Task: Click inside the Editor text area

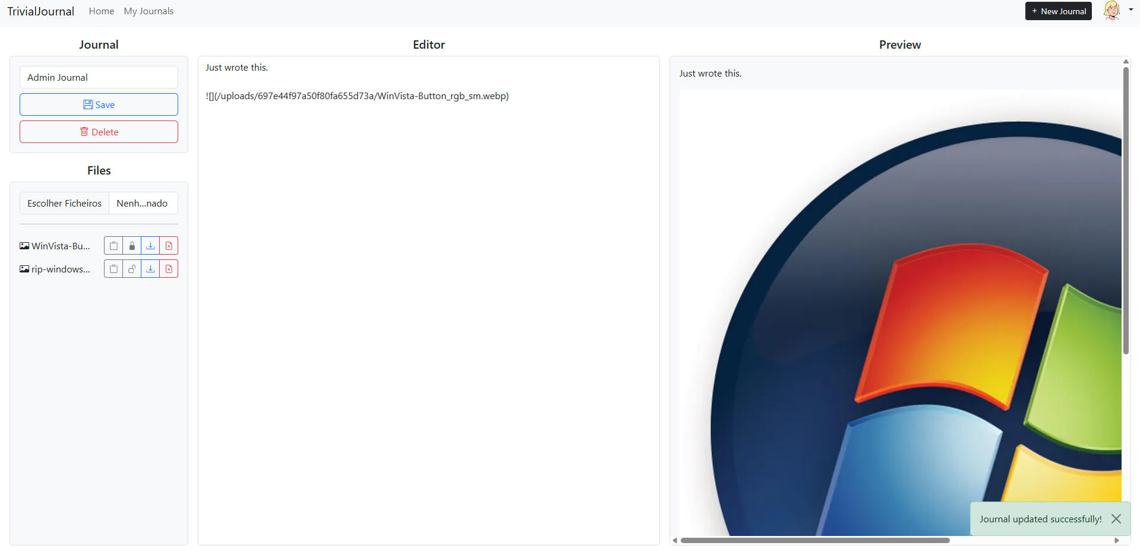Action: tap(428, 300)
